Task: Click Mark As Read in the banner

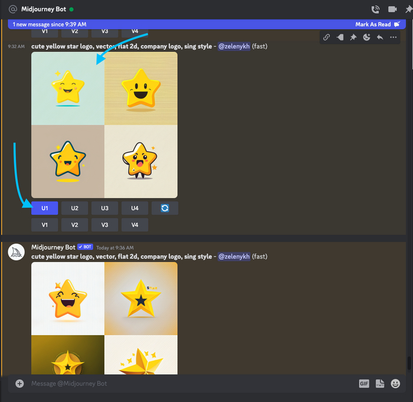Action: pyautogui.click(x=378, y=24)
